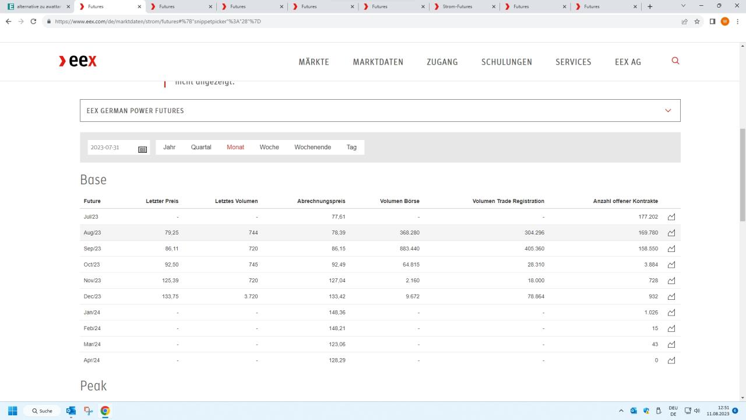Image resolution: width=746 pixels, height=420 pixels.
Task: Open chart icon for Oct/23 row
Action: tap(671, 265)
